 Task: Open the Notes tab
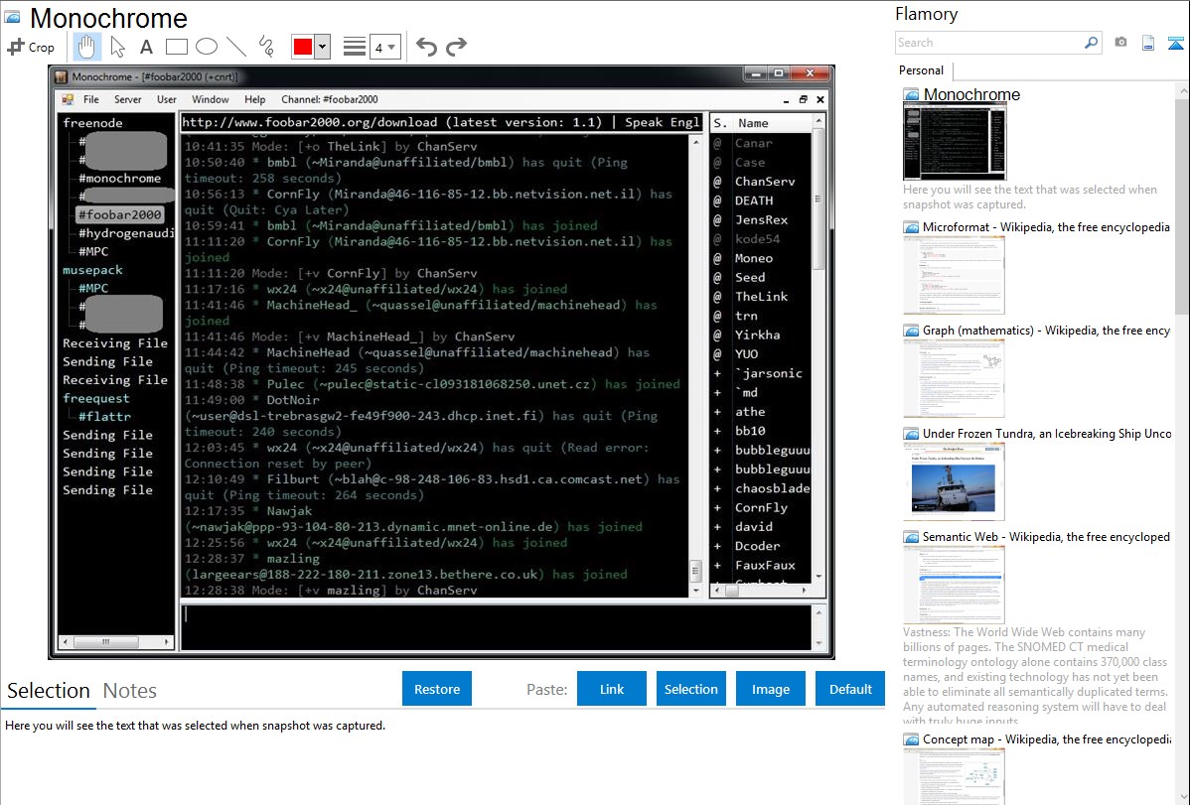pyautogui.click(x=130, y=691)
